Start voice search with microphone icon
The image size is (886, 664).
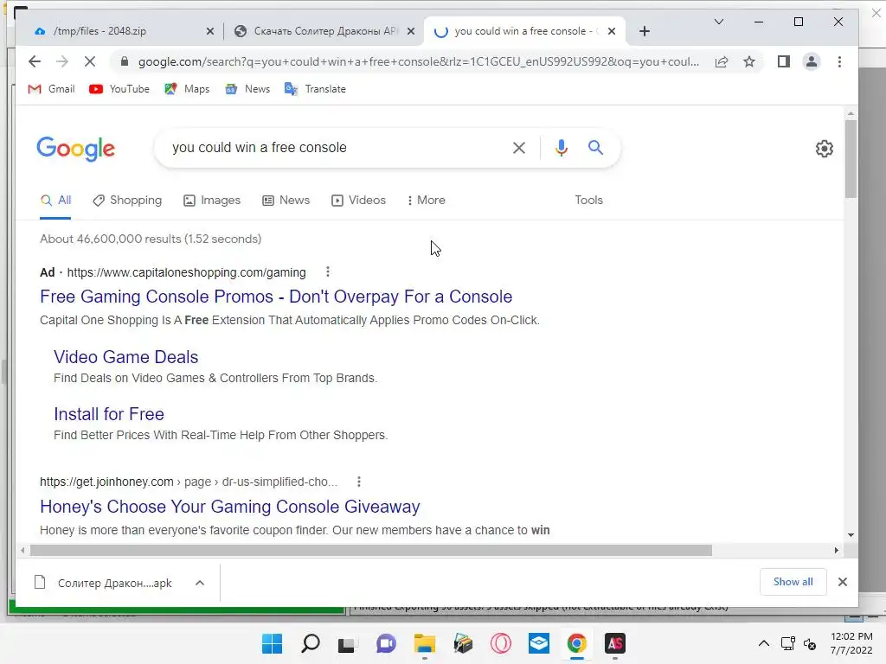[561, 148]
